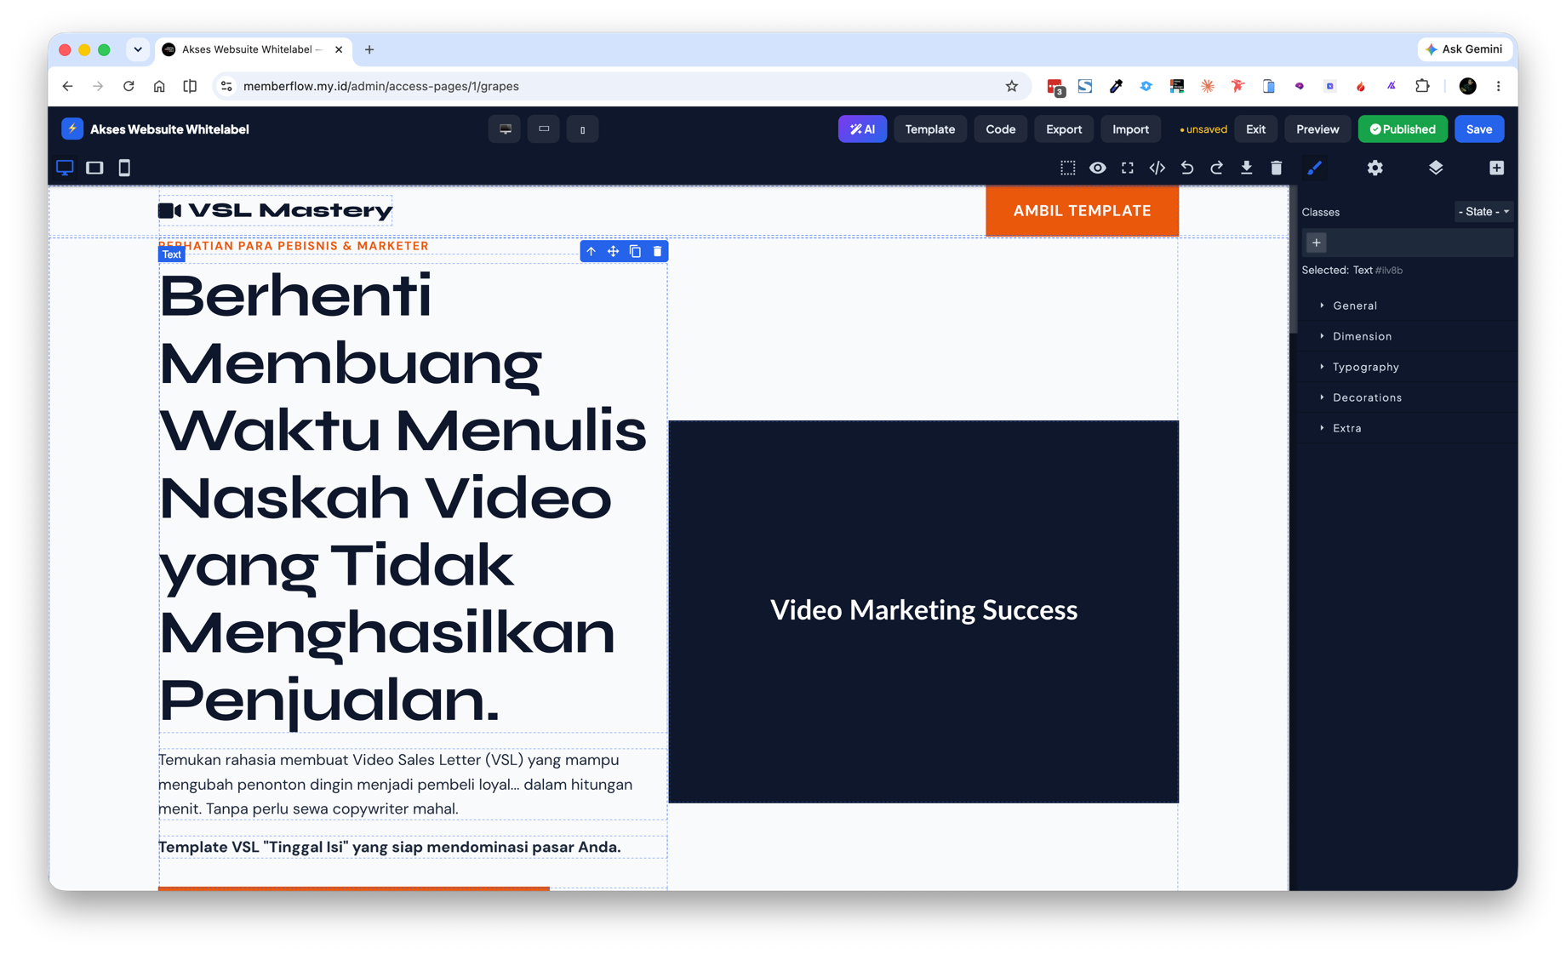Select 'PERHATIAN PARA PEBISNIS & MARKETER' text
1566x954 pixels.
294,246
